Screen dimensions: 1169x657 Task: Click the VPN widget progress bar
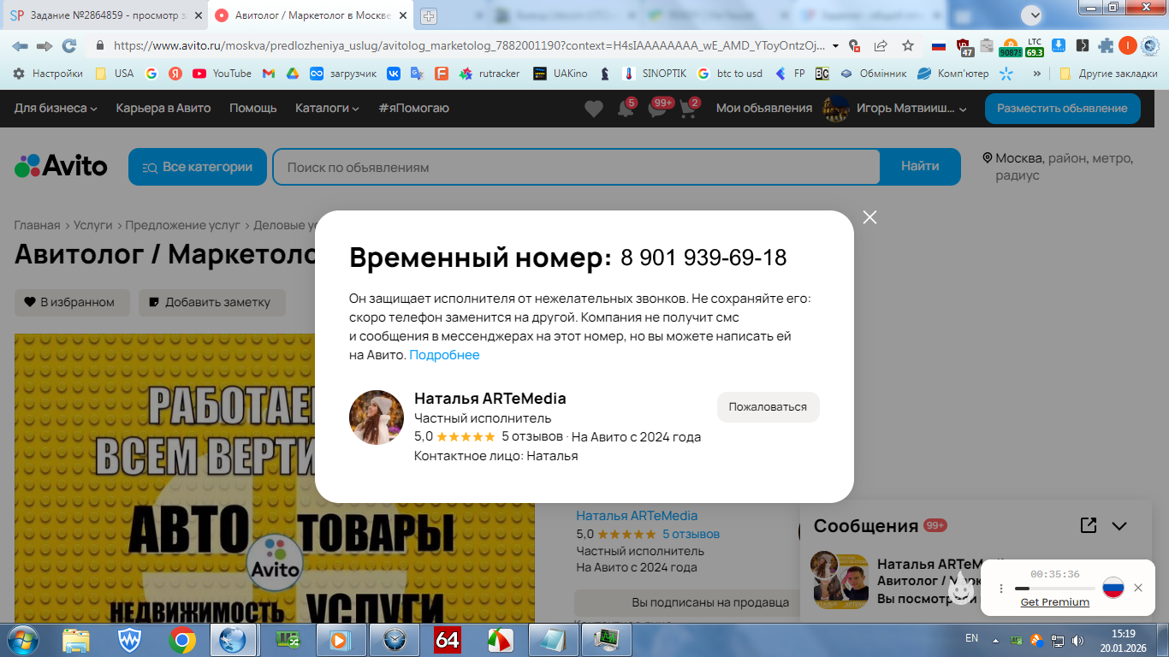[x=1054, y=589]
